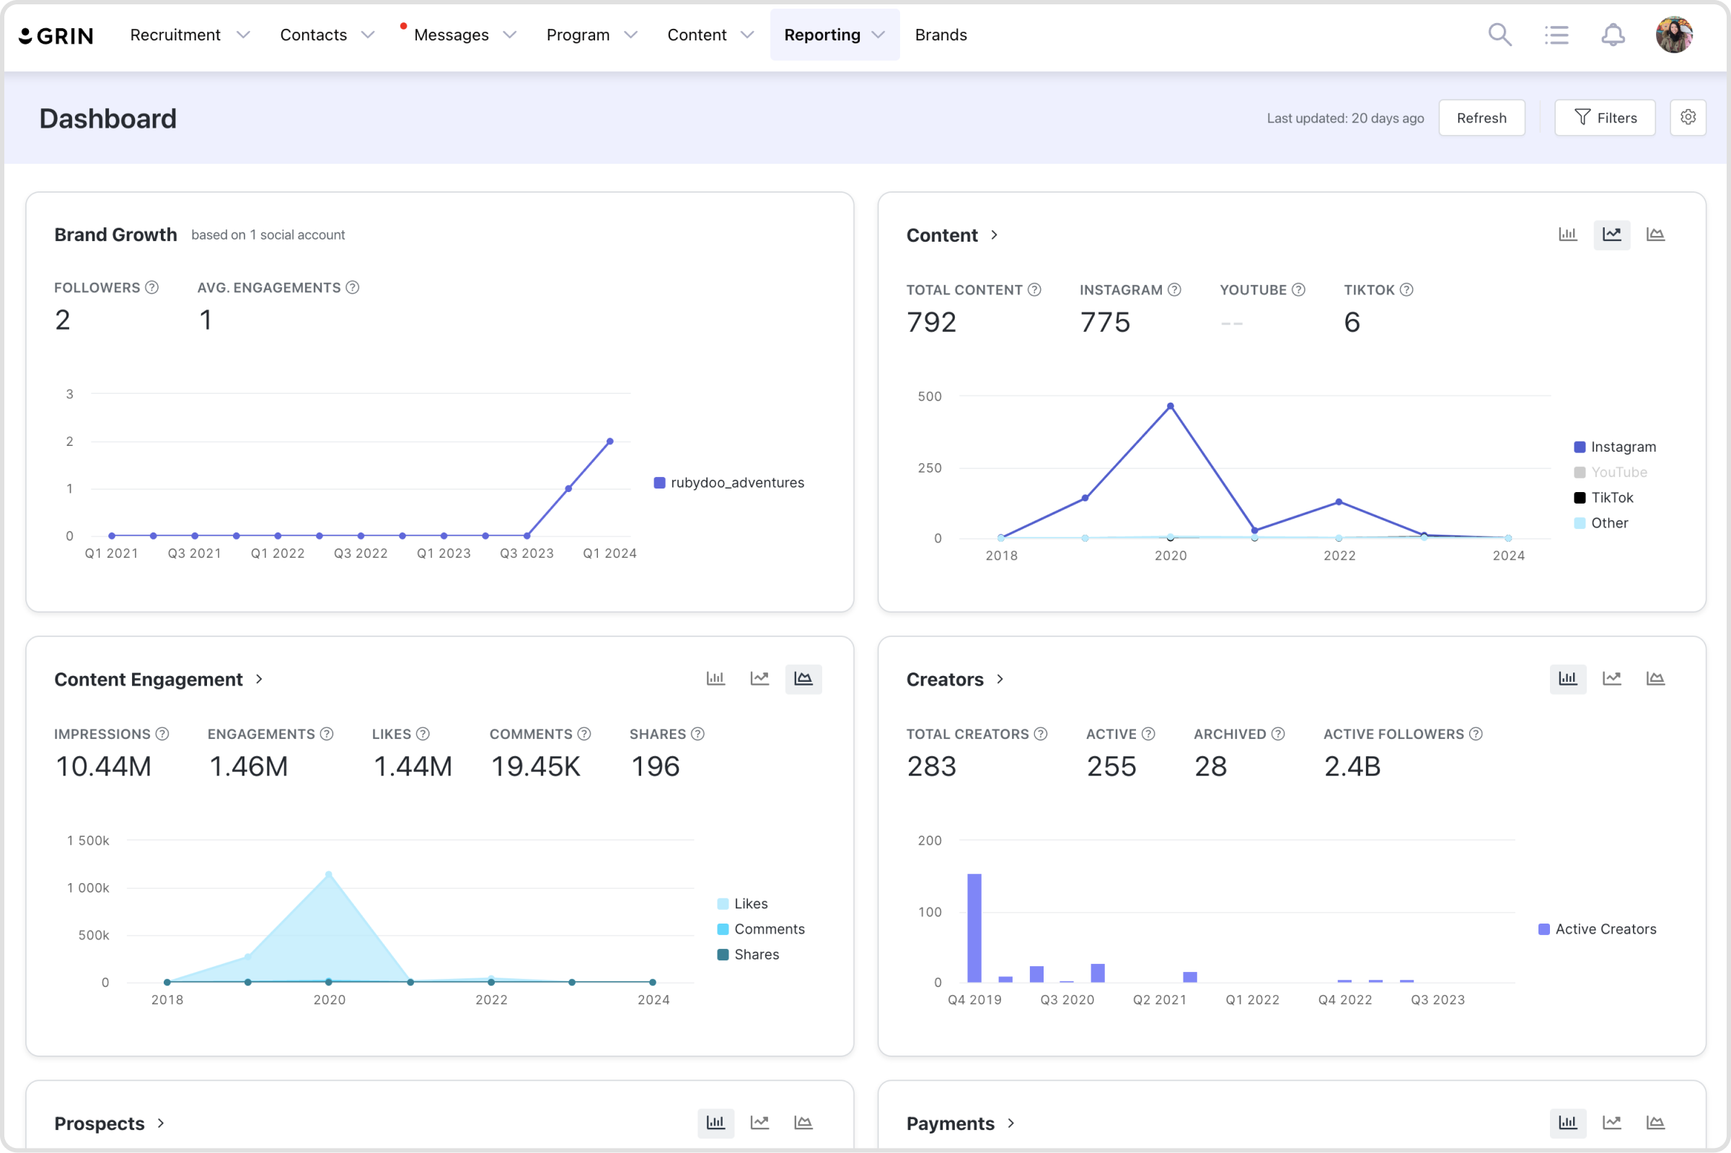Open the Brands tab

coord(941,35)
